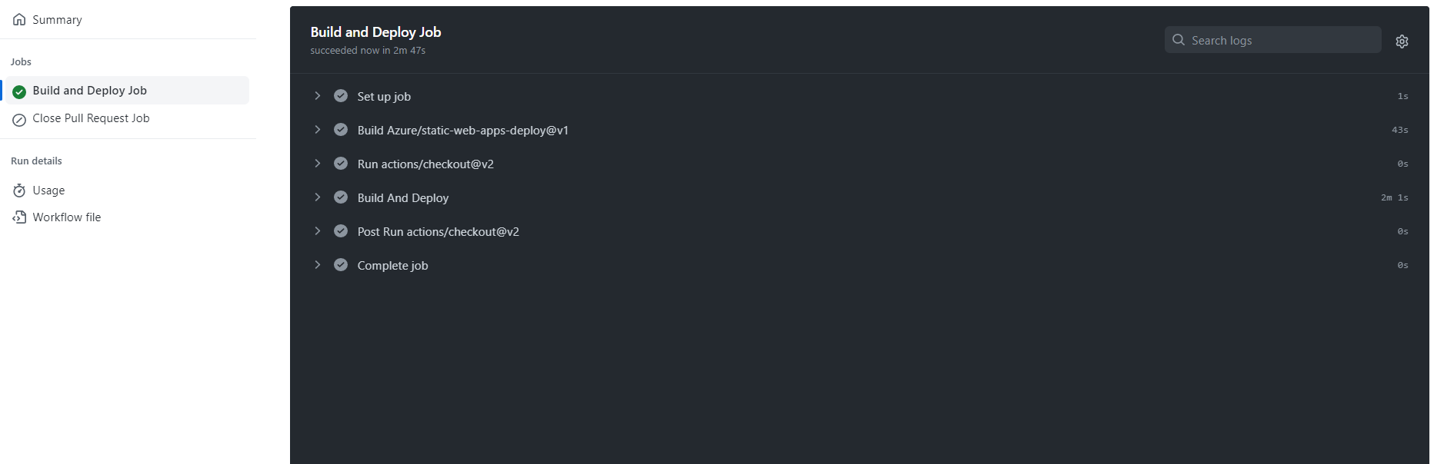
Task: Open the Workflow file link
Action: 67,217
